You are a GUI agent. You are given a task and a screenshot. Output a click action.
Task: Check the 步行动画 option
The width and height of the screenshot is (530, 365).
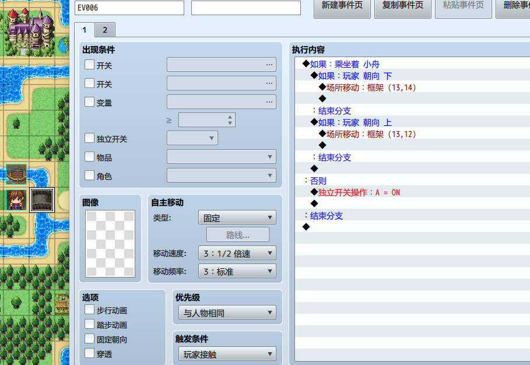[x=89, y=309]
